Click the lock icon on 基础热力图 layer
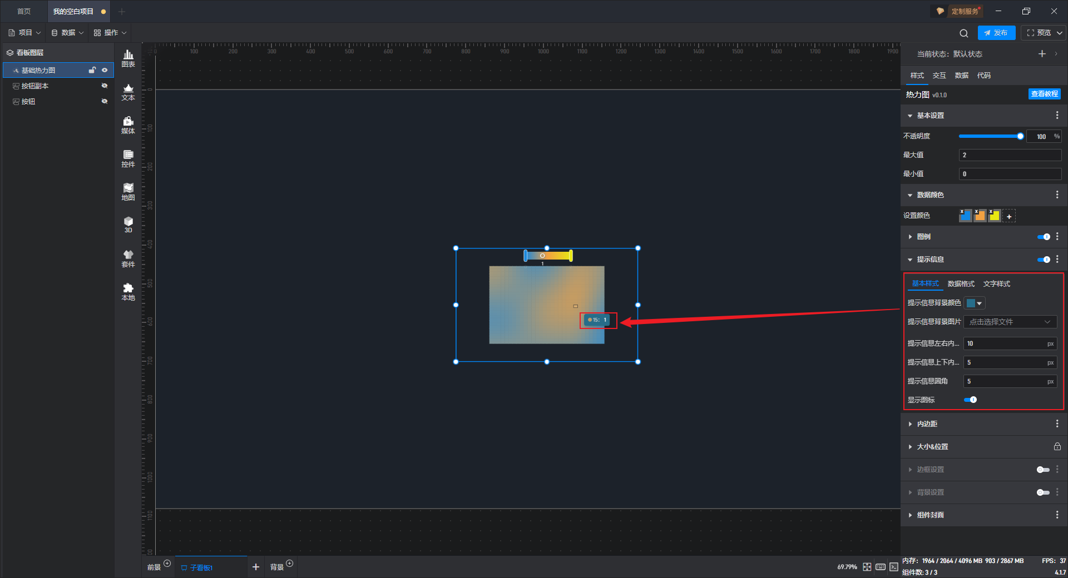Image resolution: width=1068 pixels, height=578 pixels. coord(92,70)
